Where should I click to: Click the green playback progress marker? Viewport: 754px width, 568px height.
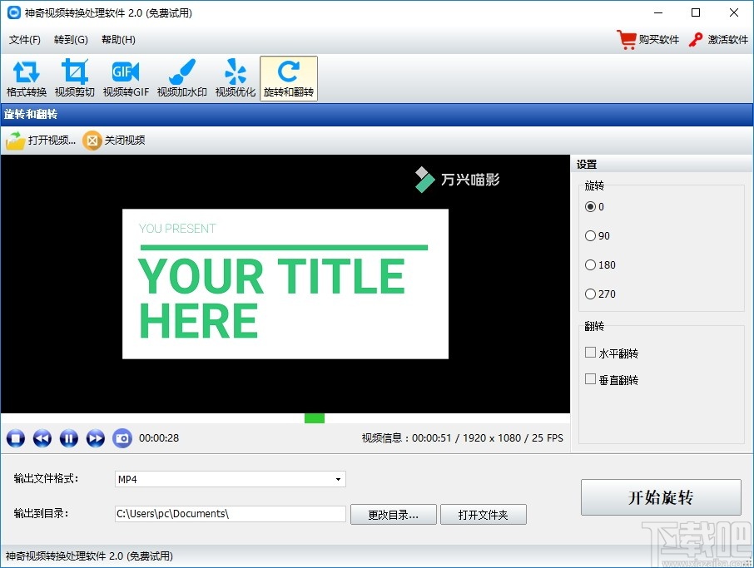pos(315,418)
